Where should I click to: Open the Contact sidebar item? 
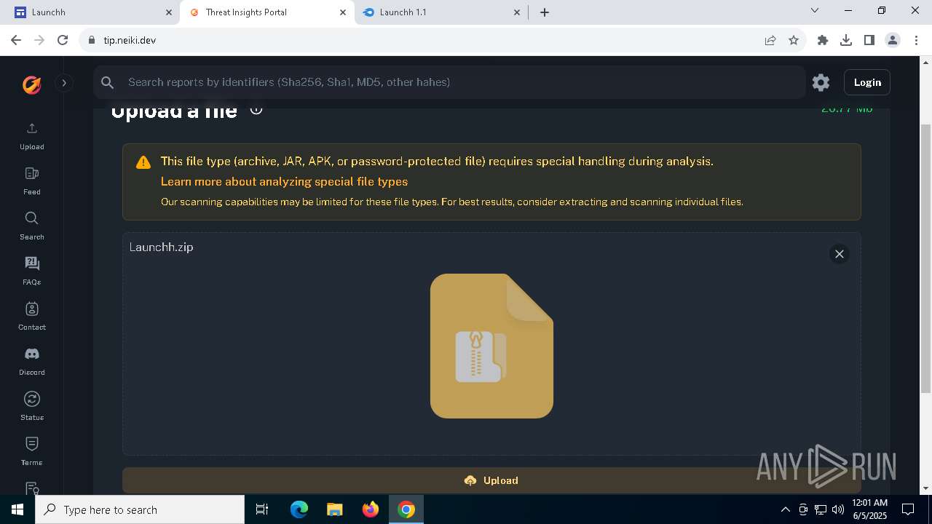click(x=31, y=317)
